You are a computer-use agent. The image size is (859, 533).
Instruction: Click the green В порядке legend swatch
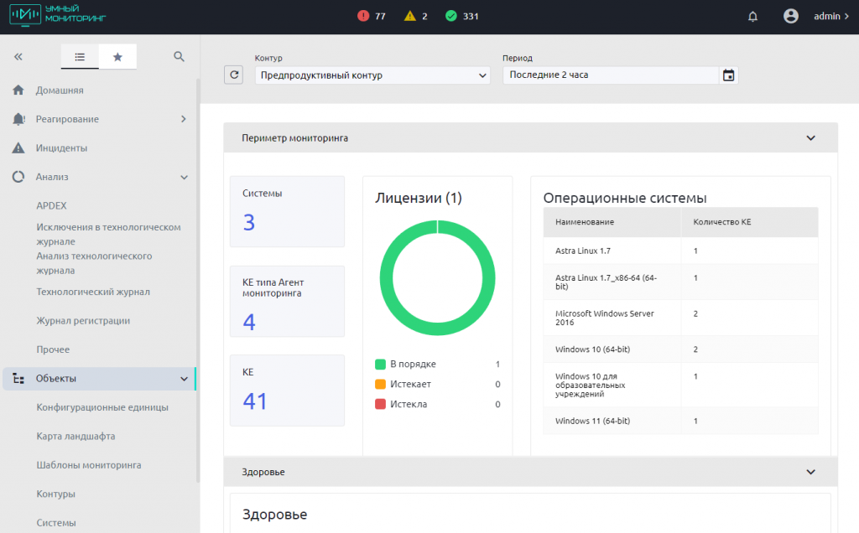(x=380, y=365)
